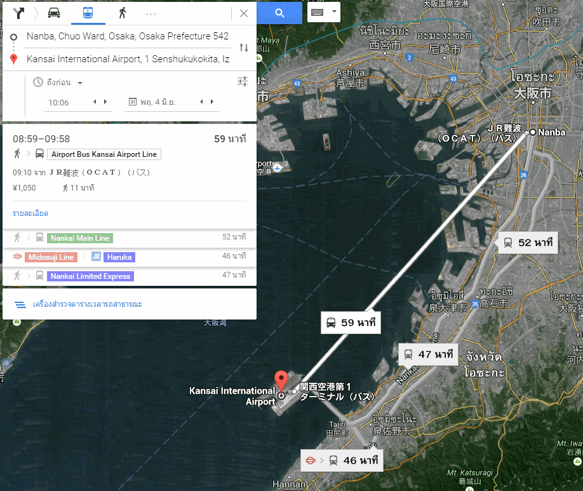Click the clock icon beside arrival time
The width and height of the screenshot is (583, 491).
(x=38, y=82)
